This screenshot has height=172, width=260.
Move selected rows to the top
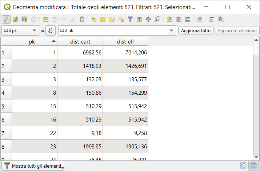coord(139,19)
